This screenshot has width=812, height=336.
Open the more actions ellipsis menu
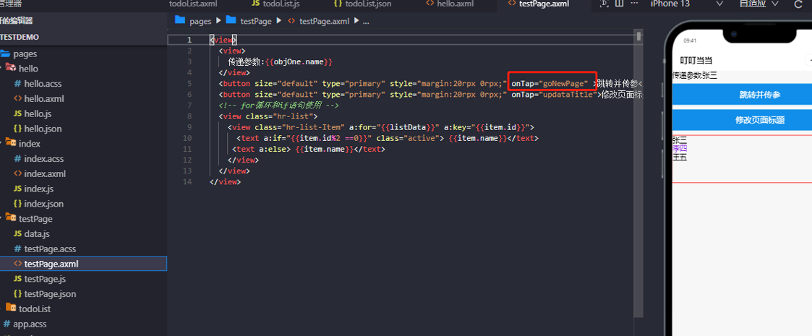[634, 4]
